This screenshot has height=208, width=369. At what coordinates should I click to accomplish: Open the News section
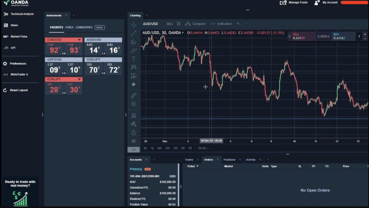point(11,25)
